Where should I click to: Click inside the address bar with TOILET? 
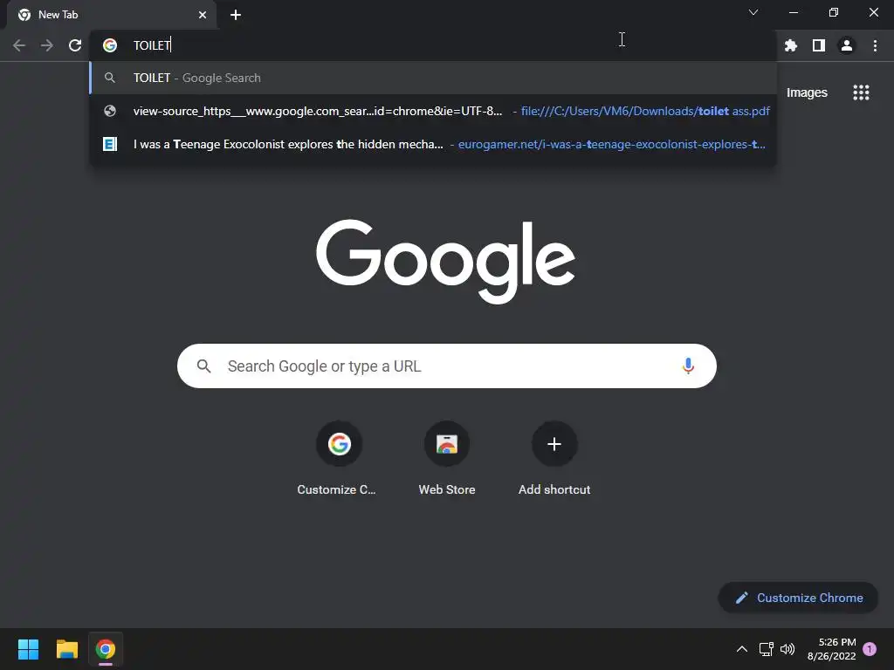(x=433, y=45)
